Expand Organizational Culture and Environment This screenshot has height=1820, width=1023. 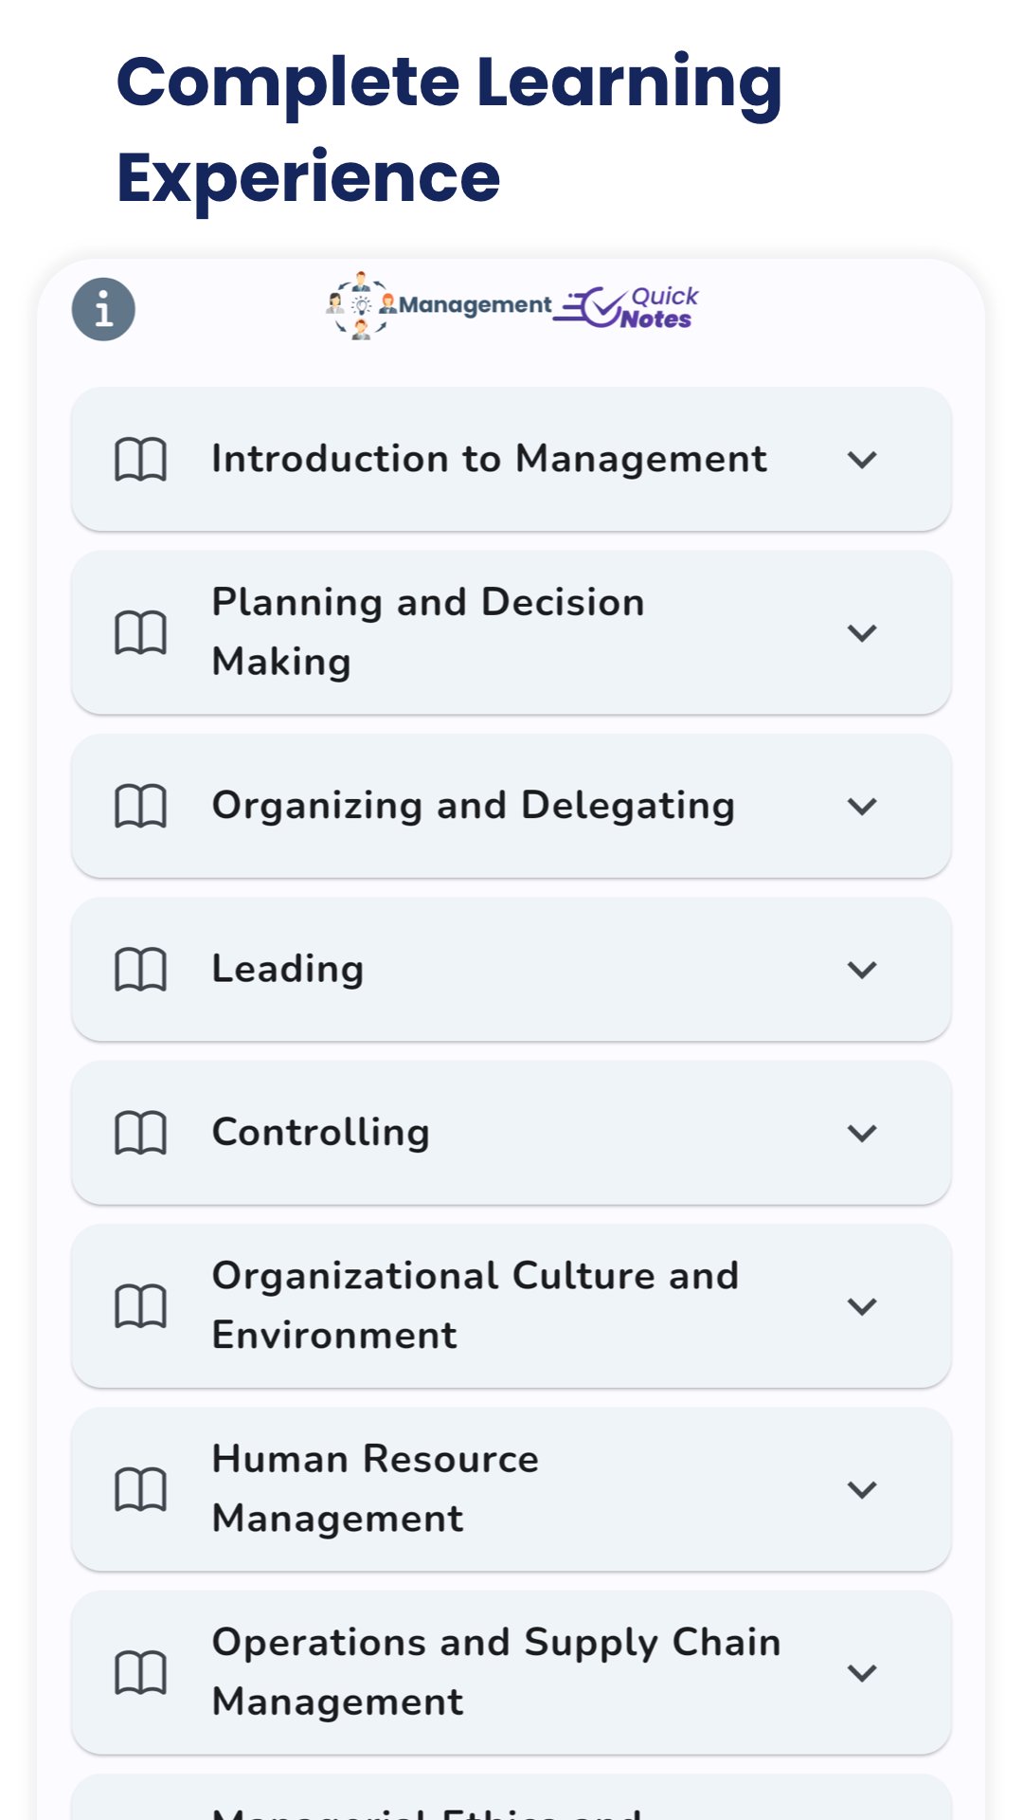pos(862,1304)
